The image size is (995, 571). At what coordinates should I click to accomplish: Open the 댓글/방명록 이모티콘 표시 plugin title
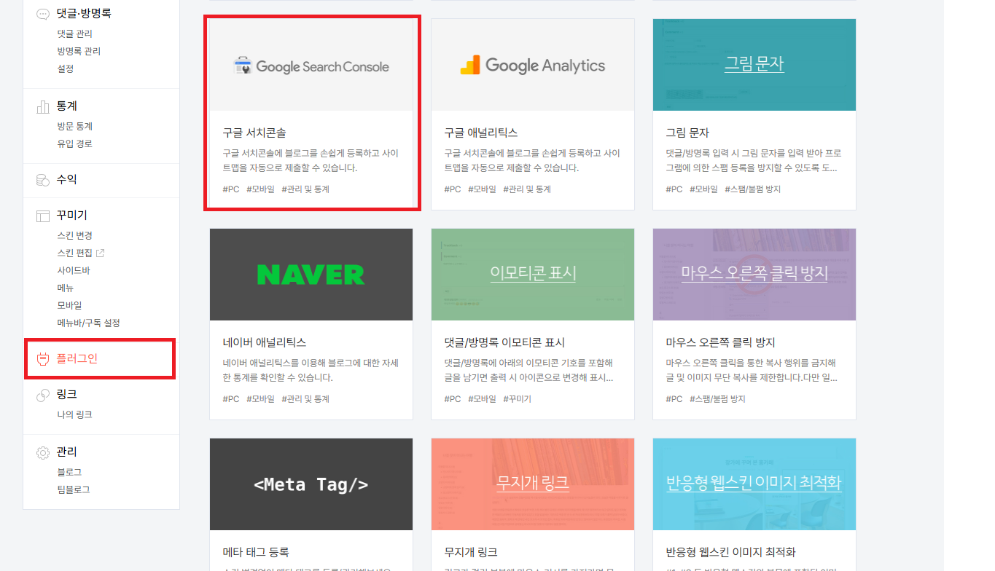[x=504, y=342]
